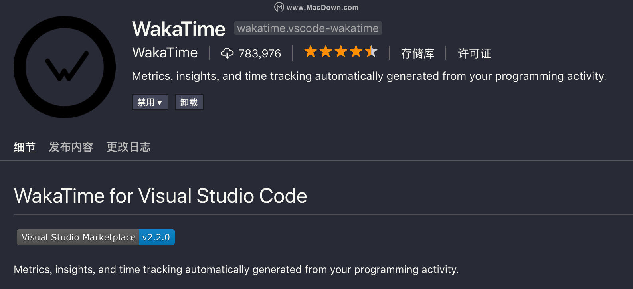The width and height of the screenshot is (633, 289).
Task: Open the 存储库 (Repository) link
Action: 417,53
